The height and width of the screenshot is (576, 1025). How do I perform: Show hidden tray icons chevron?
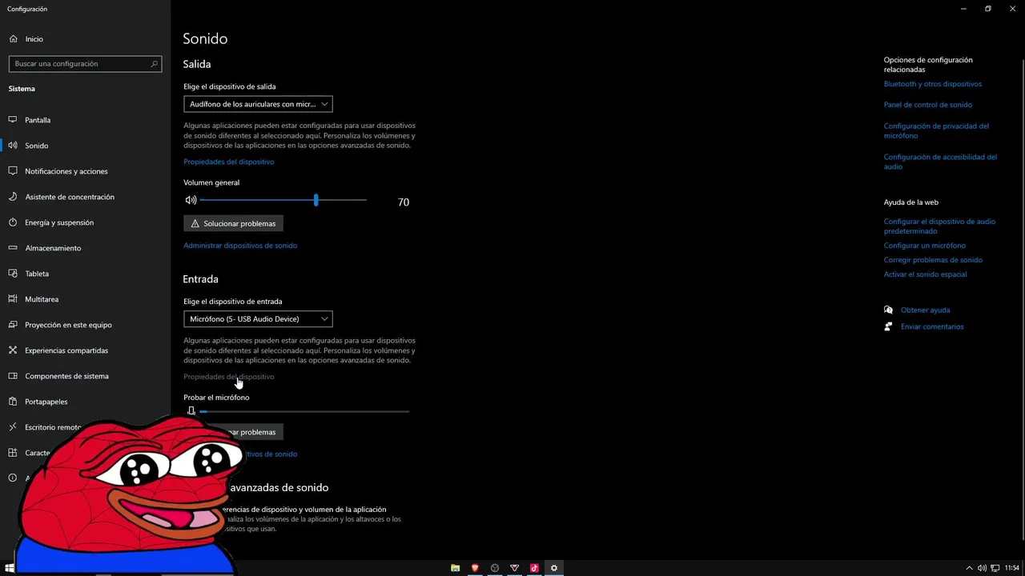(x=969, y=568)
